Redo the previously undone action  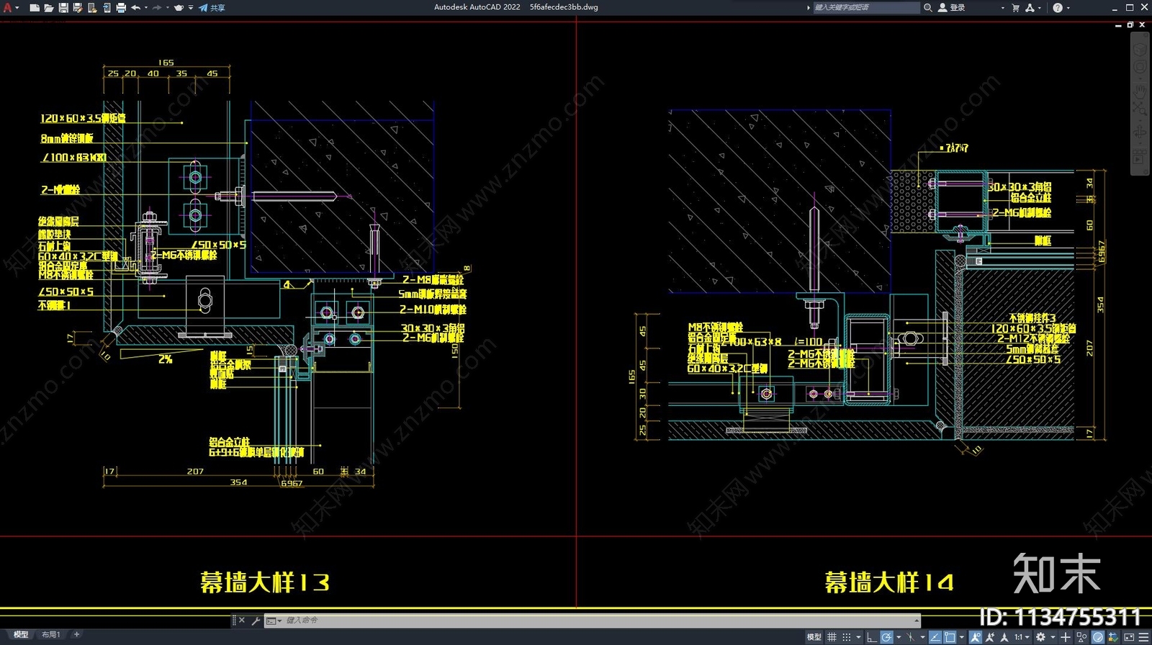(157, 8)
